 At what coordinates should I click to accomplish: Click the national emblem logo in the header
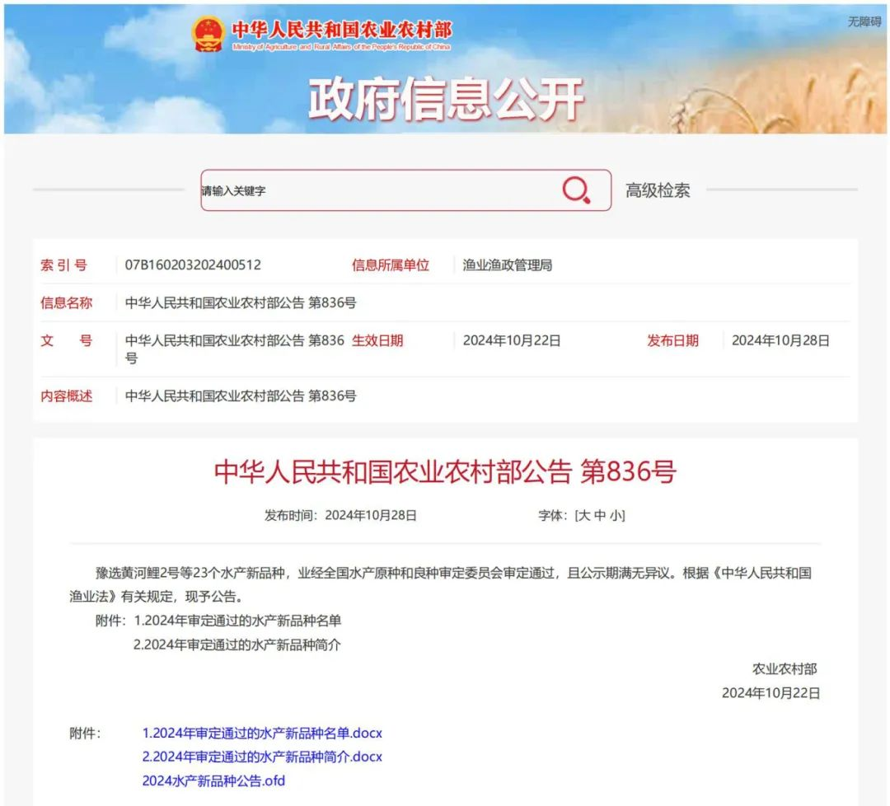[x=208, y=34]
